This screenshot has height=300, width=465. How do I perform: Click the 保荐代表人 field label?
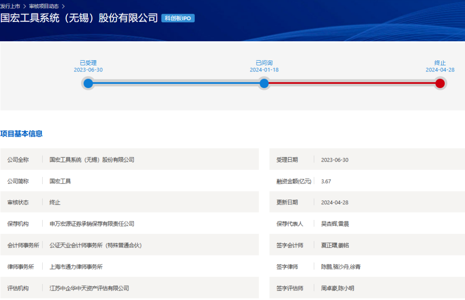point(290,224)
